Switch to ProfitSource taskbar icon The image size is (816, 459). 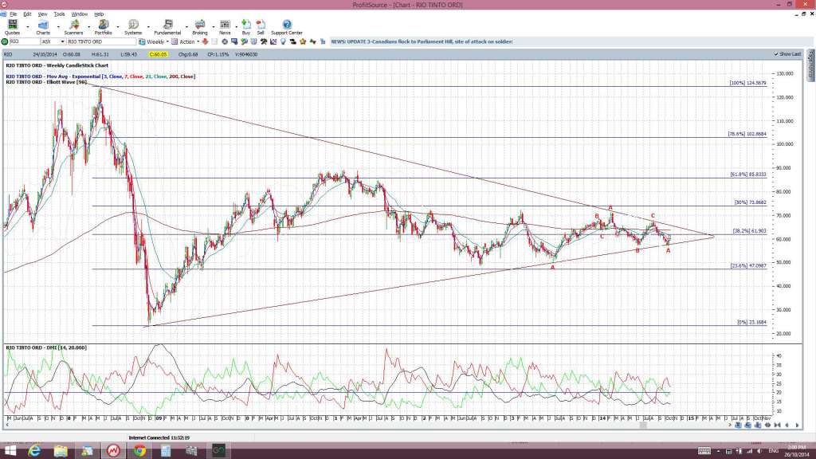pos(113,451)
